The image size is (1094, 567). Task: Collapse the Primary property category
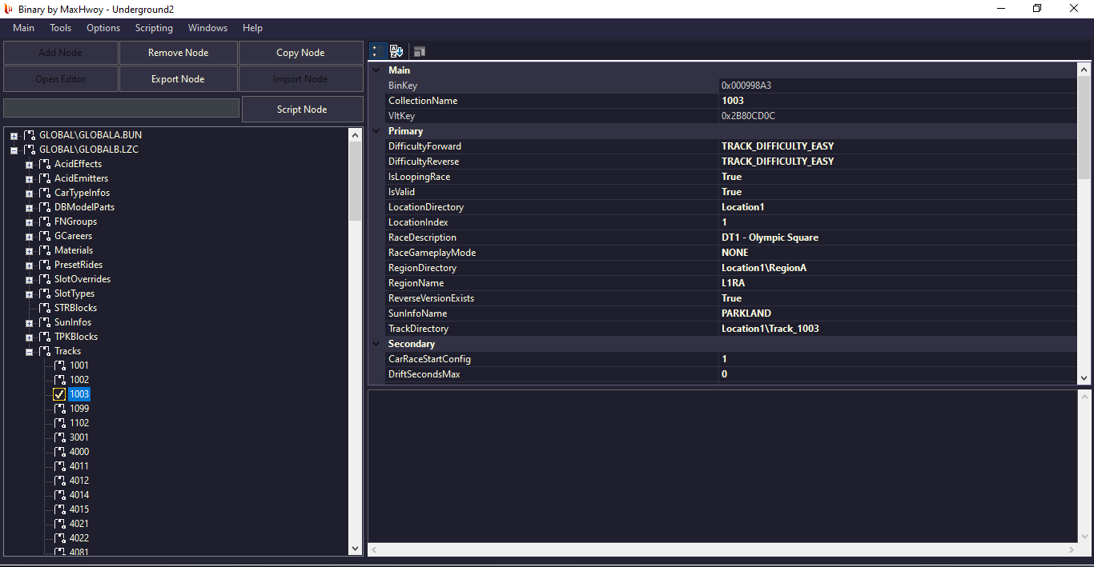click(x=376, y=131)
